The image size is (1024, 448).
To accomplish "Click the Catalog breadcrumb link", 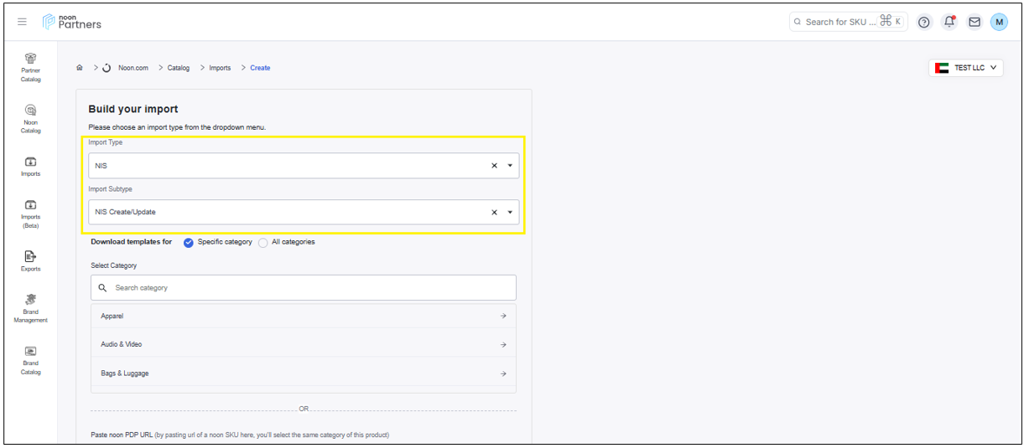I will tap(179, 68).
